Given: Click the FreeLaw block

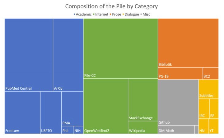Looking at the screenshot, I should [22, 112].
